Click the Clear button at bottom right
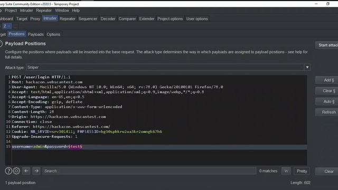 click(327, 172)
